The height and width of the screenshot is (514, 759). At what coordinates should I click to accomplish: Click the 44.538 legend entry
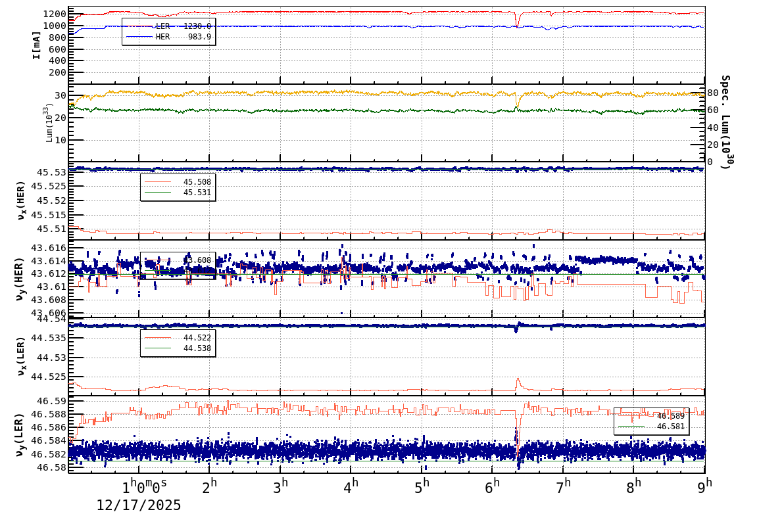click(x=178, y=348)
